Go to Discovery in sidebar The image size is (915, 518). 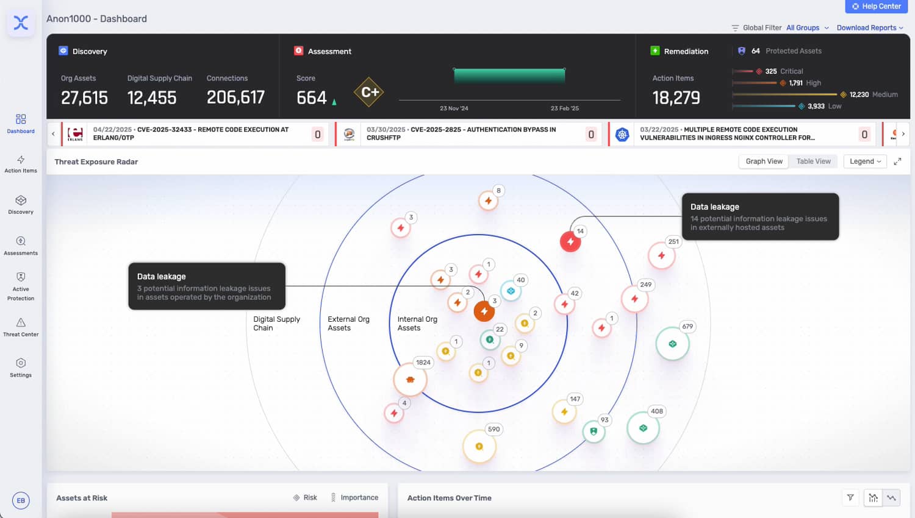pos(21,205)
